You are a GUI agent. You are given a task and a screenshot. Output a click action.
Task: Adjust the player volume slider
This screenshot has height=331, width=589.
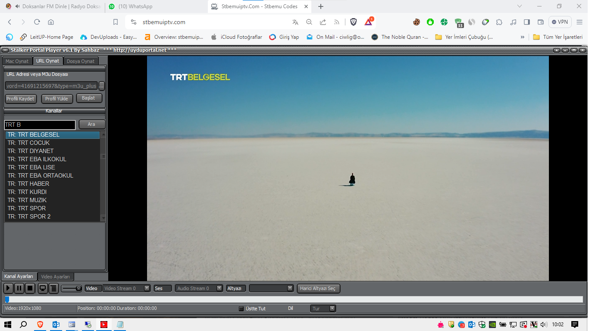click(72, 288)
